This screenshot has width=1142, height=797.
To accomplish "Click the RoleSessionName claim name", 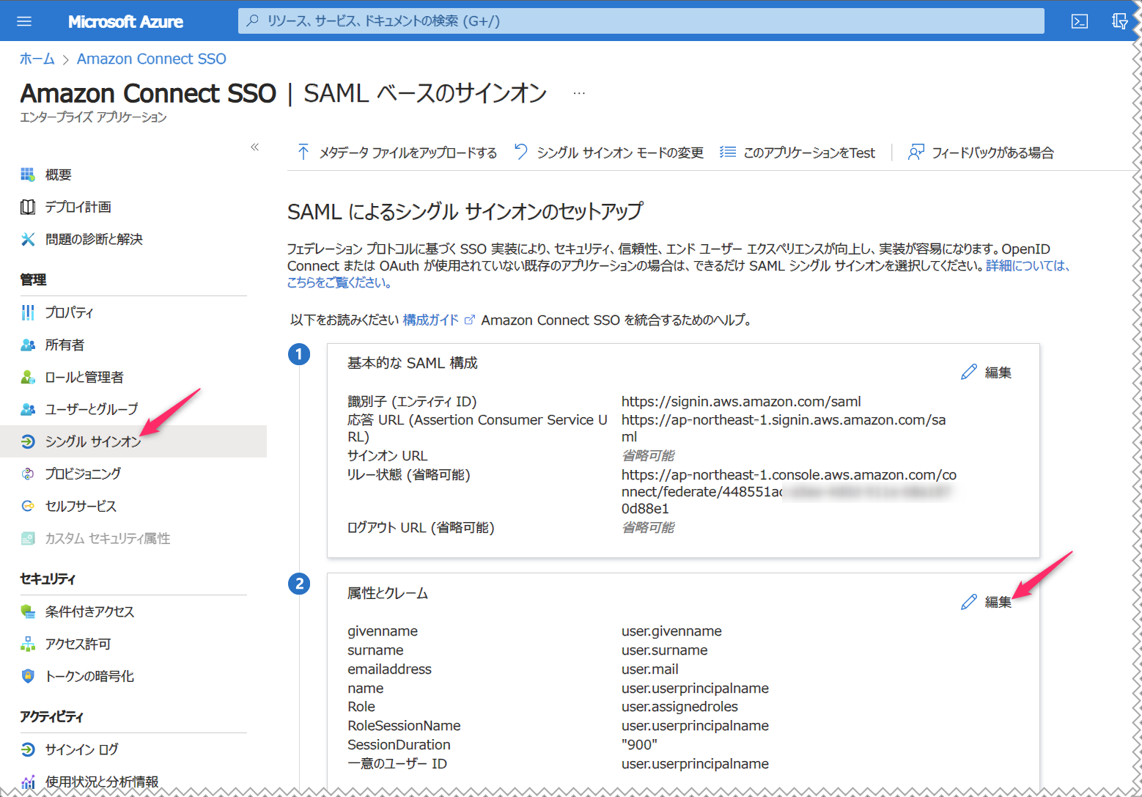I will [404, 725].
